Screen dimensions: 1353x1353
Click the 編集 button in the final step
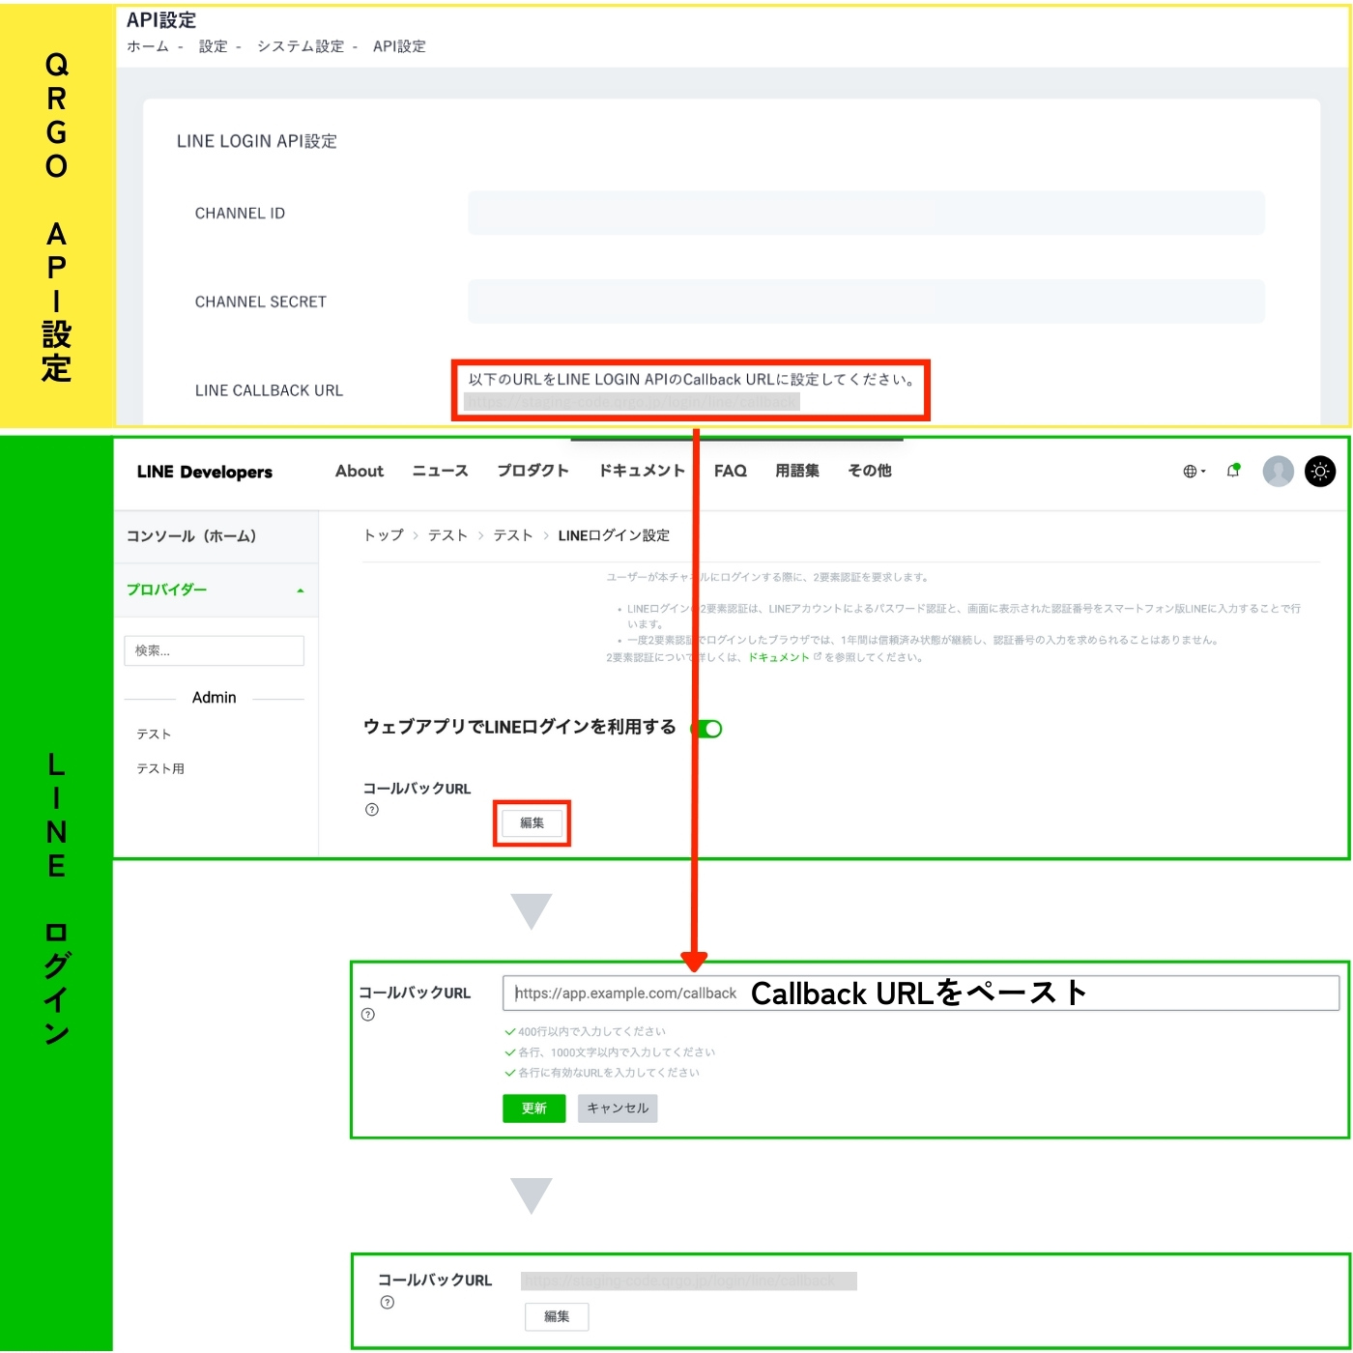point(557,1316)
